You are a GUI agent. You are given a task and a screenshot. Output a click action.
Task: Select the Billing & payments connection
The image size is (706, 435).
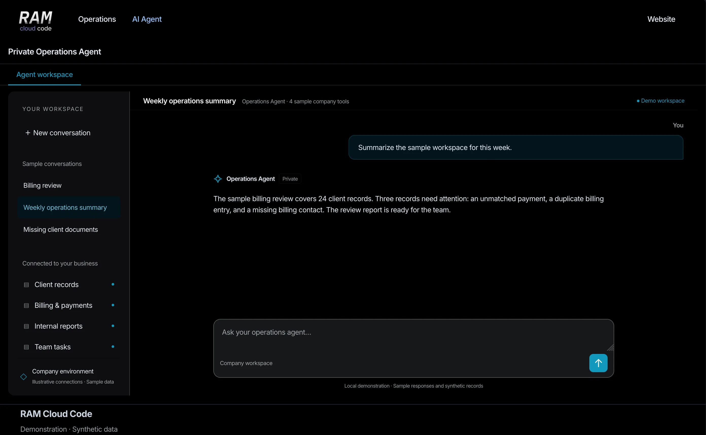click(68, 305)
